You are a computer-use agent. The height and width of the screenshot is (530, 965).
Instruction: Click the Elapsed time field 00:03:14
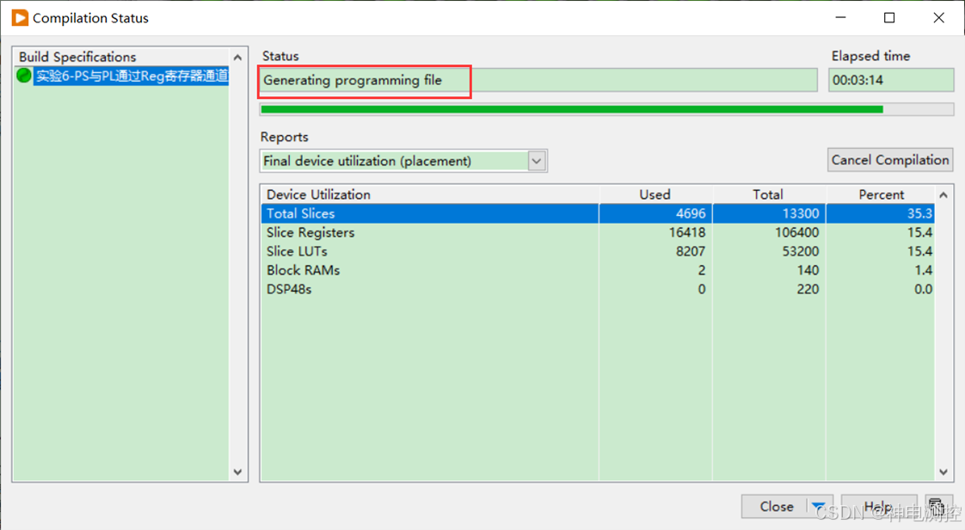pyautogui.click(x=890, y=80)
